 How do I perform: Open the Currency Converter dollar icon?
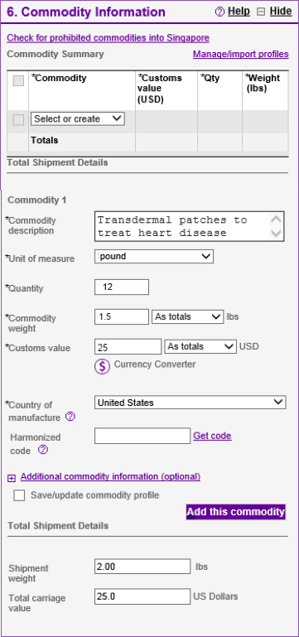point(103,366)
